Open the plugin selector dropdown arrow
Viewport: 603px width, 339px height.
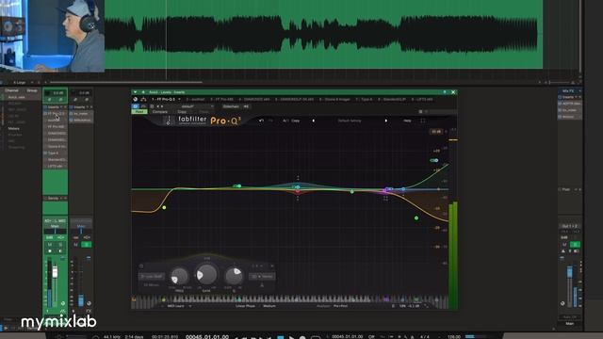tap(179, 99)
